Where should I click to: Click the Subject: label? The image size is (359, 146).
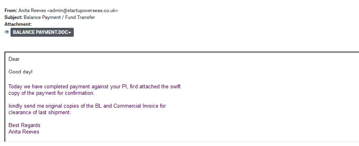click(x=13, y=17)
